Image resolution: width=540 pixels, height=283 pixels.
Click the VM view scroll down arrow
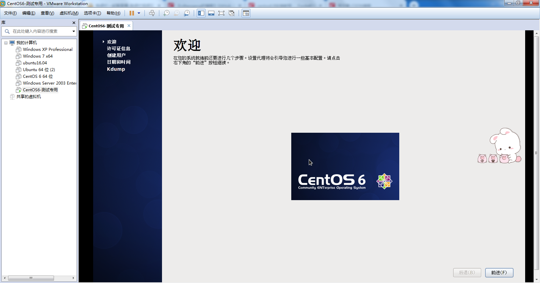537,280
